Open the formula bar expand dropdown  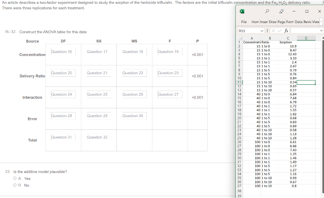(x=321, y=31)
